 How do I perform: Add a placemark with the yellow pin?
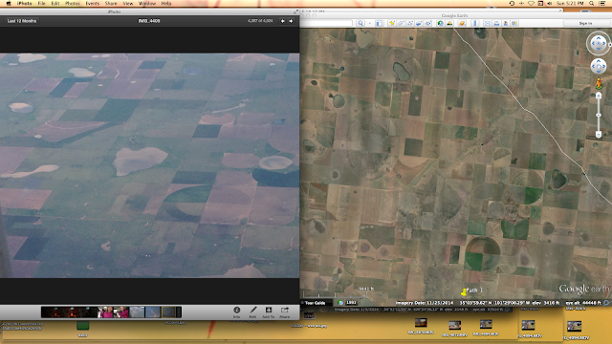click(391, 23)
